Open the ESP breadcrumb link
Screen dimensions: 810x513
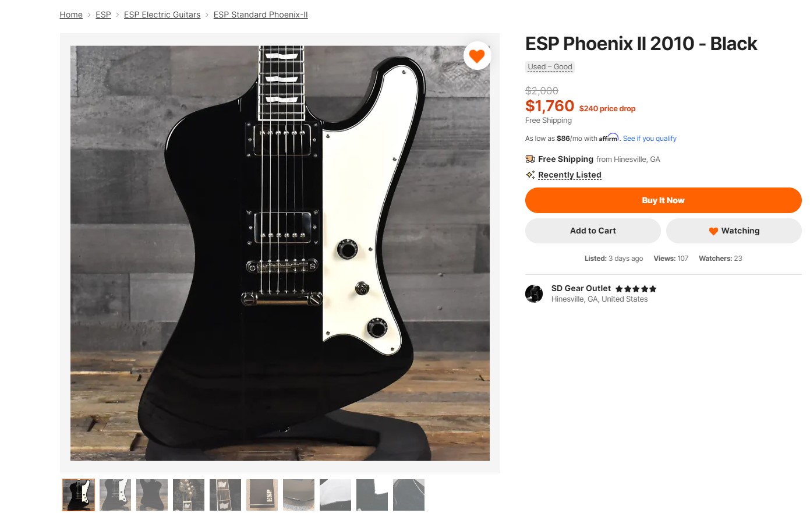(103, 15)
